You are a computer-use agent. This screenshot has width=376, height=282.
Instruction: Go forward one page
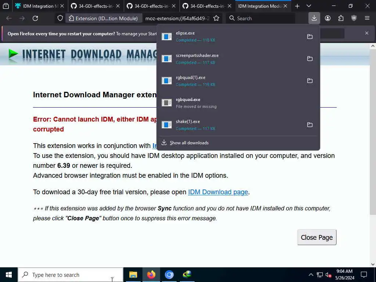(x=22, y=18)
